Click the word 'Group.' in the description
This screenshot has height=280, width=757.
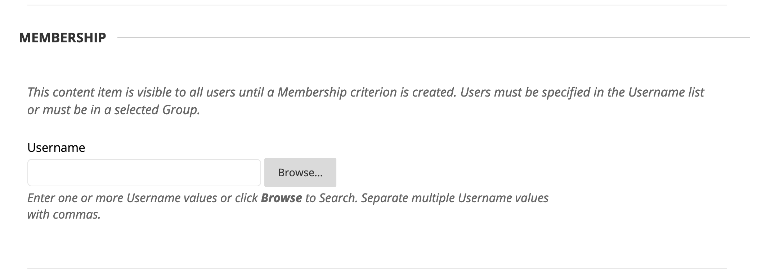point(181,110)
